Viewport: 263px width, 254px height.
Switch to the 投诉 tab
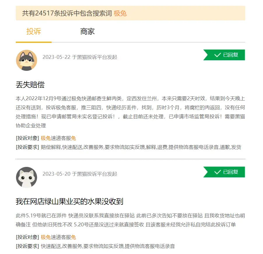34,31
